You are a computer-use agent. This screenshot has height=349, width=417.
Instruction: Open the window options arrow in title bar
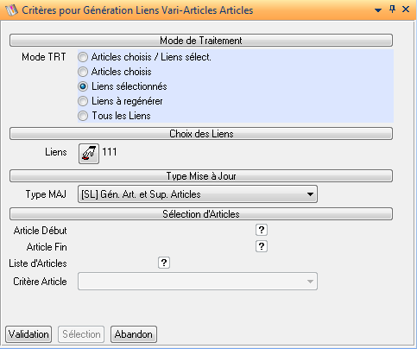(x=378, y=10)
